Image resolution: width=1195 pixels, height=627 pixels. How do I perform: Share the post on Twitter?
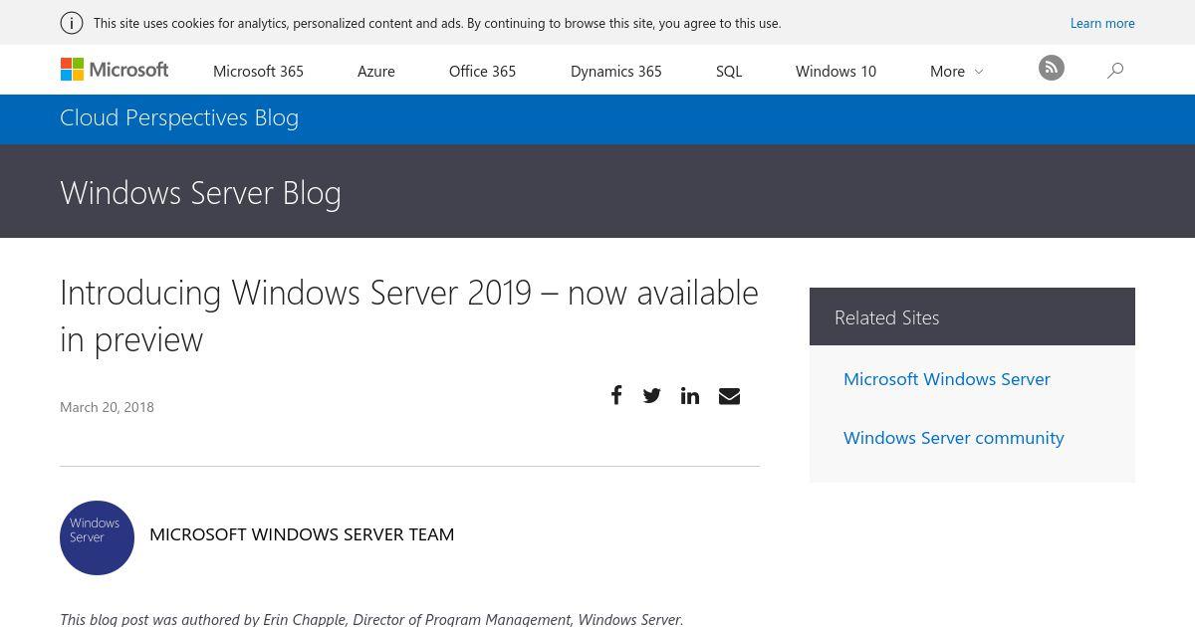(652, 396)
